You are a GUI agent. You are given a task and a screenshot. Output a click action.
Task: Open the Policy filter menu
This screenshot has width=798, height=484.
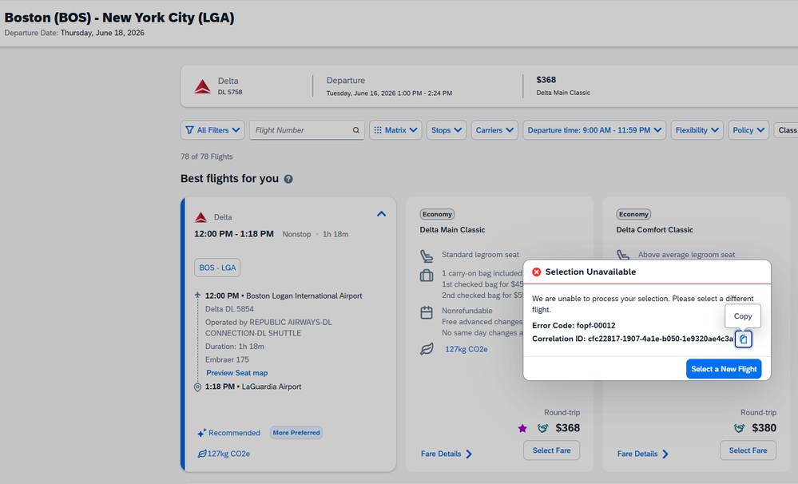coord(748,130)
